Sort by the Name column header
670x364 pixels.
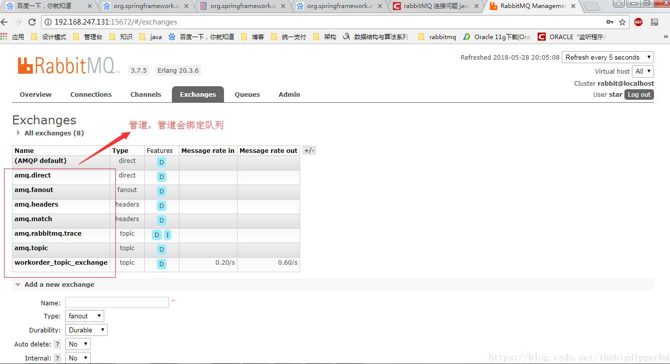click(x=24, y=150)
